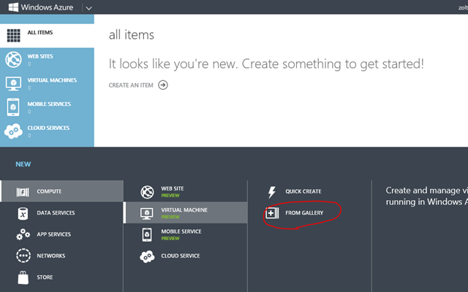Choose Cloud Service under Compute
Viewport: 468px width, 292px height.
click(180, 255)
